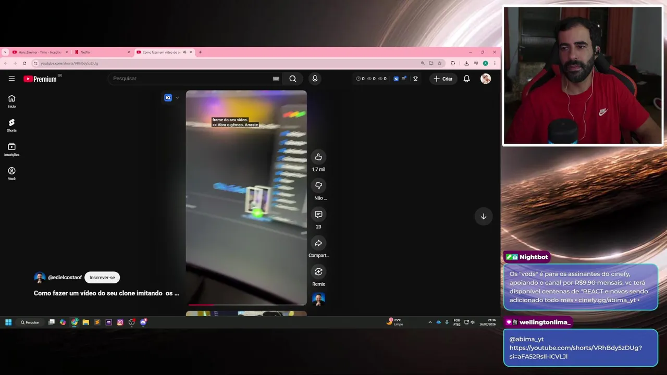Image resolution: width=667 pixels, height=375 pixels.
Task: Open the Windows Start menu
Action: point(8,322)
